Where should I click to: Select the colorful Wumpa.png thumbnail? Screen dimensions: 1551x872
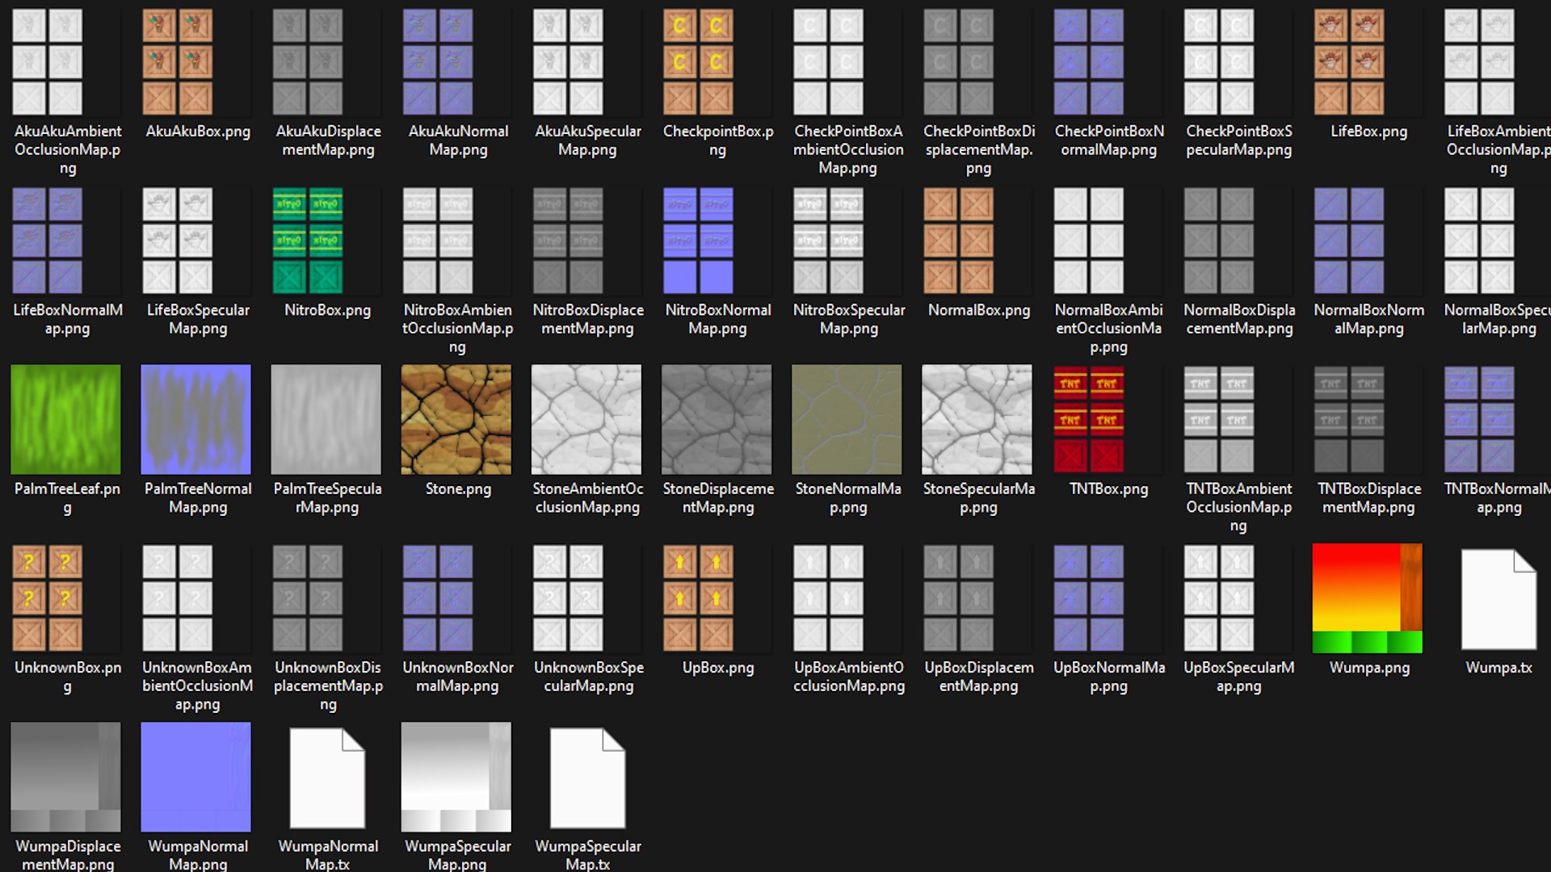tap(1368, 598)
